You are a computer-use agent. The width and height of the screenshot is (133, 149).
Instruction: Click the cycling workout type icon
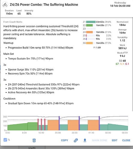coord(5,5)
